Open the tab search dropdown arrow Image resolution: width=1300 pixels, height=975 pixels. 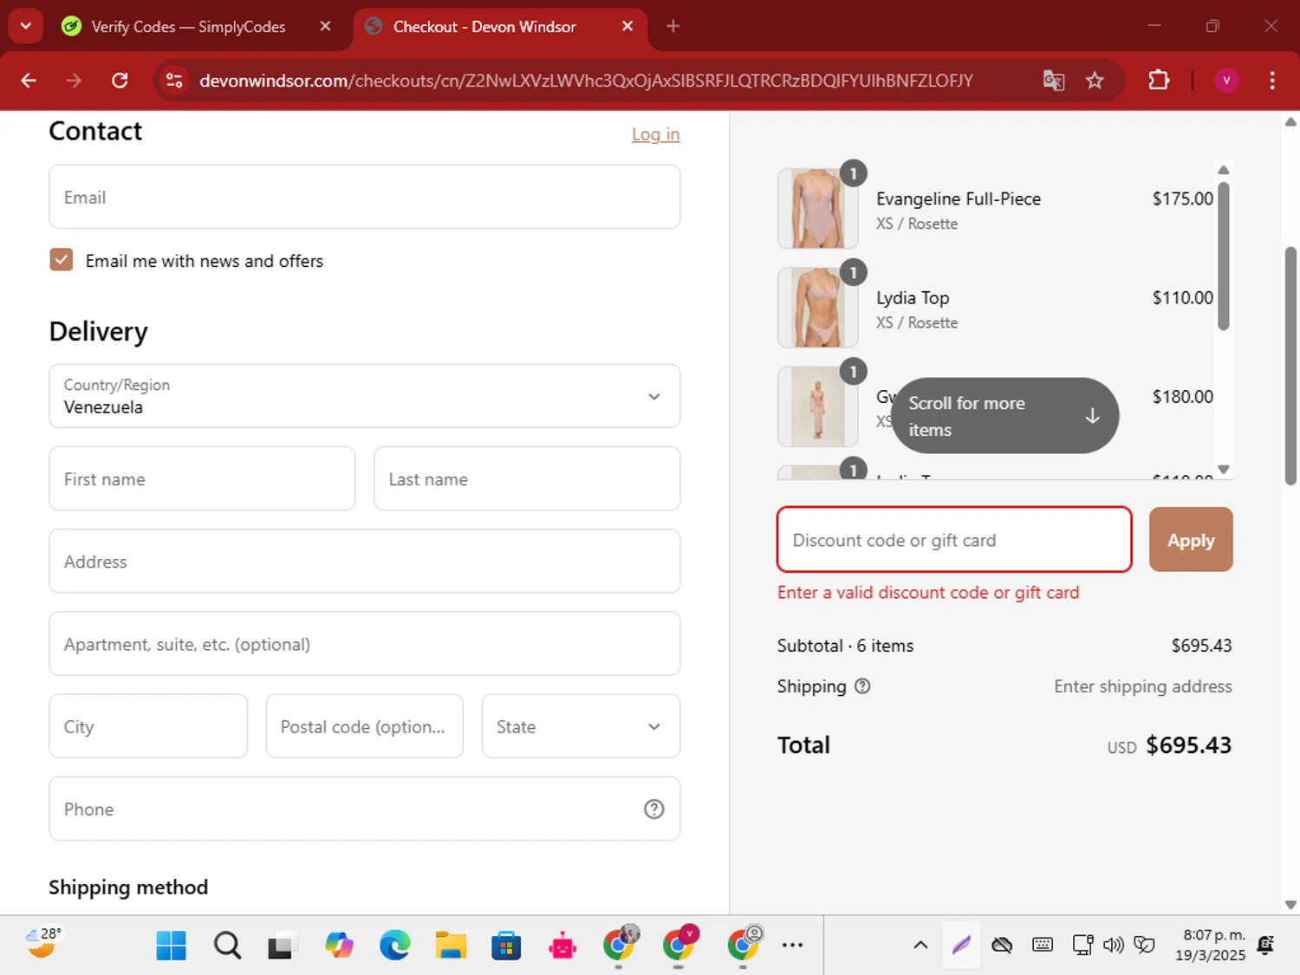coord(26,26)
